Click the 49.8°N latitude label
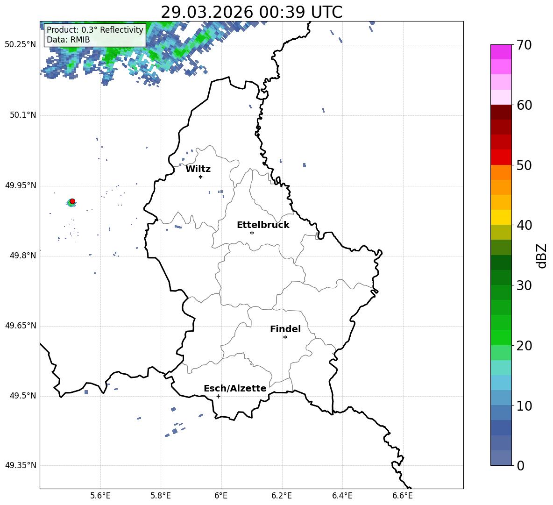553x505 pixels. [x=22, y=256]
